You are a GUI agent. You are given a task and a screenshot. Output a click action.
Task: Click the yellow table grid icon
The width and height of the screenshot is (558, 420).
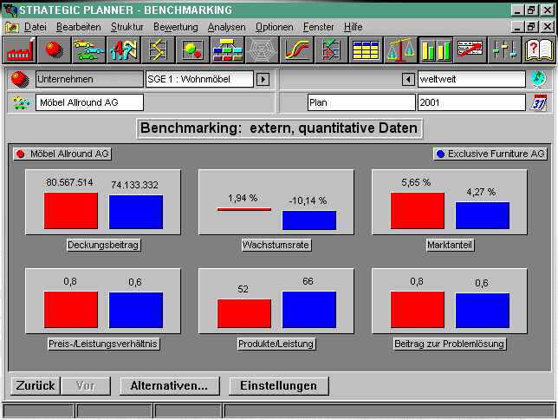click(x=366, y=49)
